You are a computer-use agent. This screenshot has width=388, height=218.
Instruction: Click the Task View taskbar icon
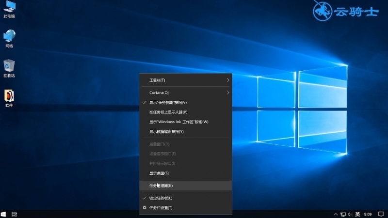(14, 214)
